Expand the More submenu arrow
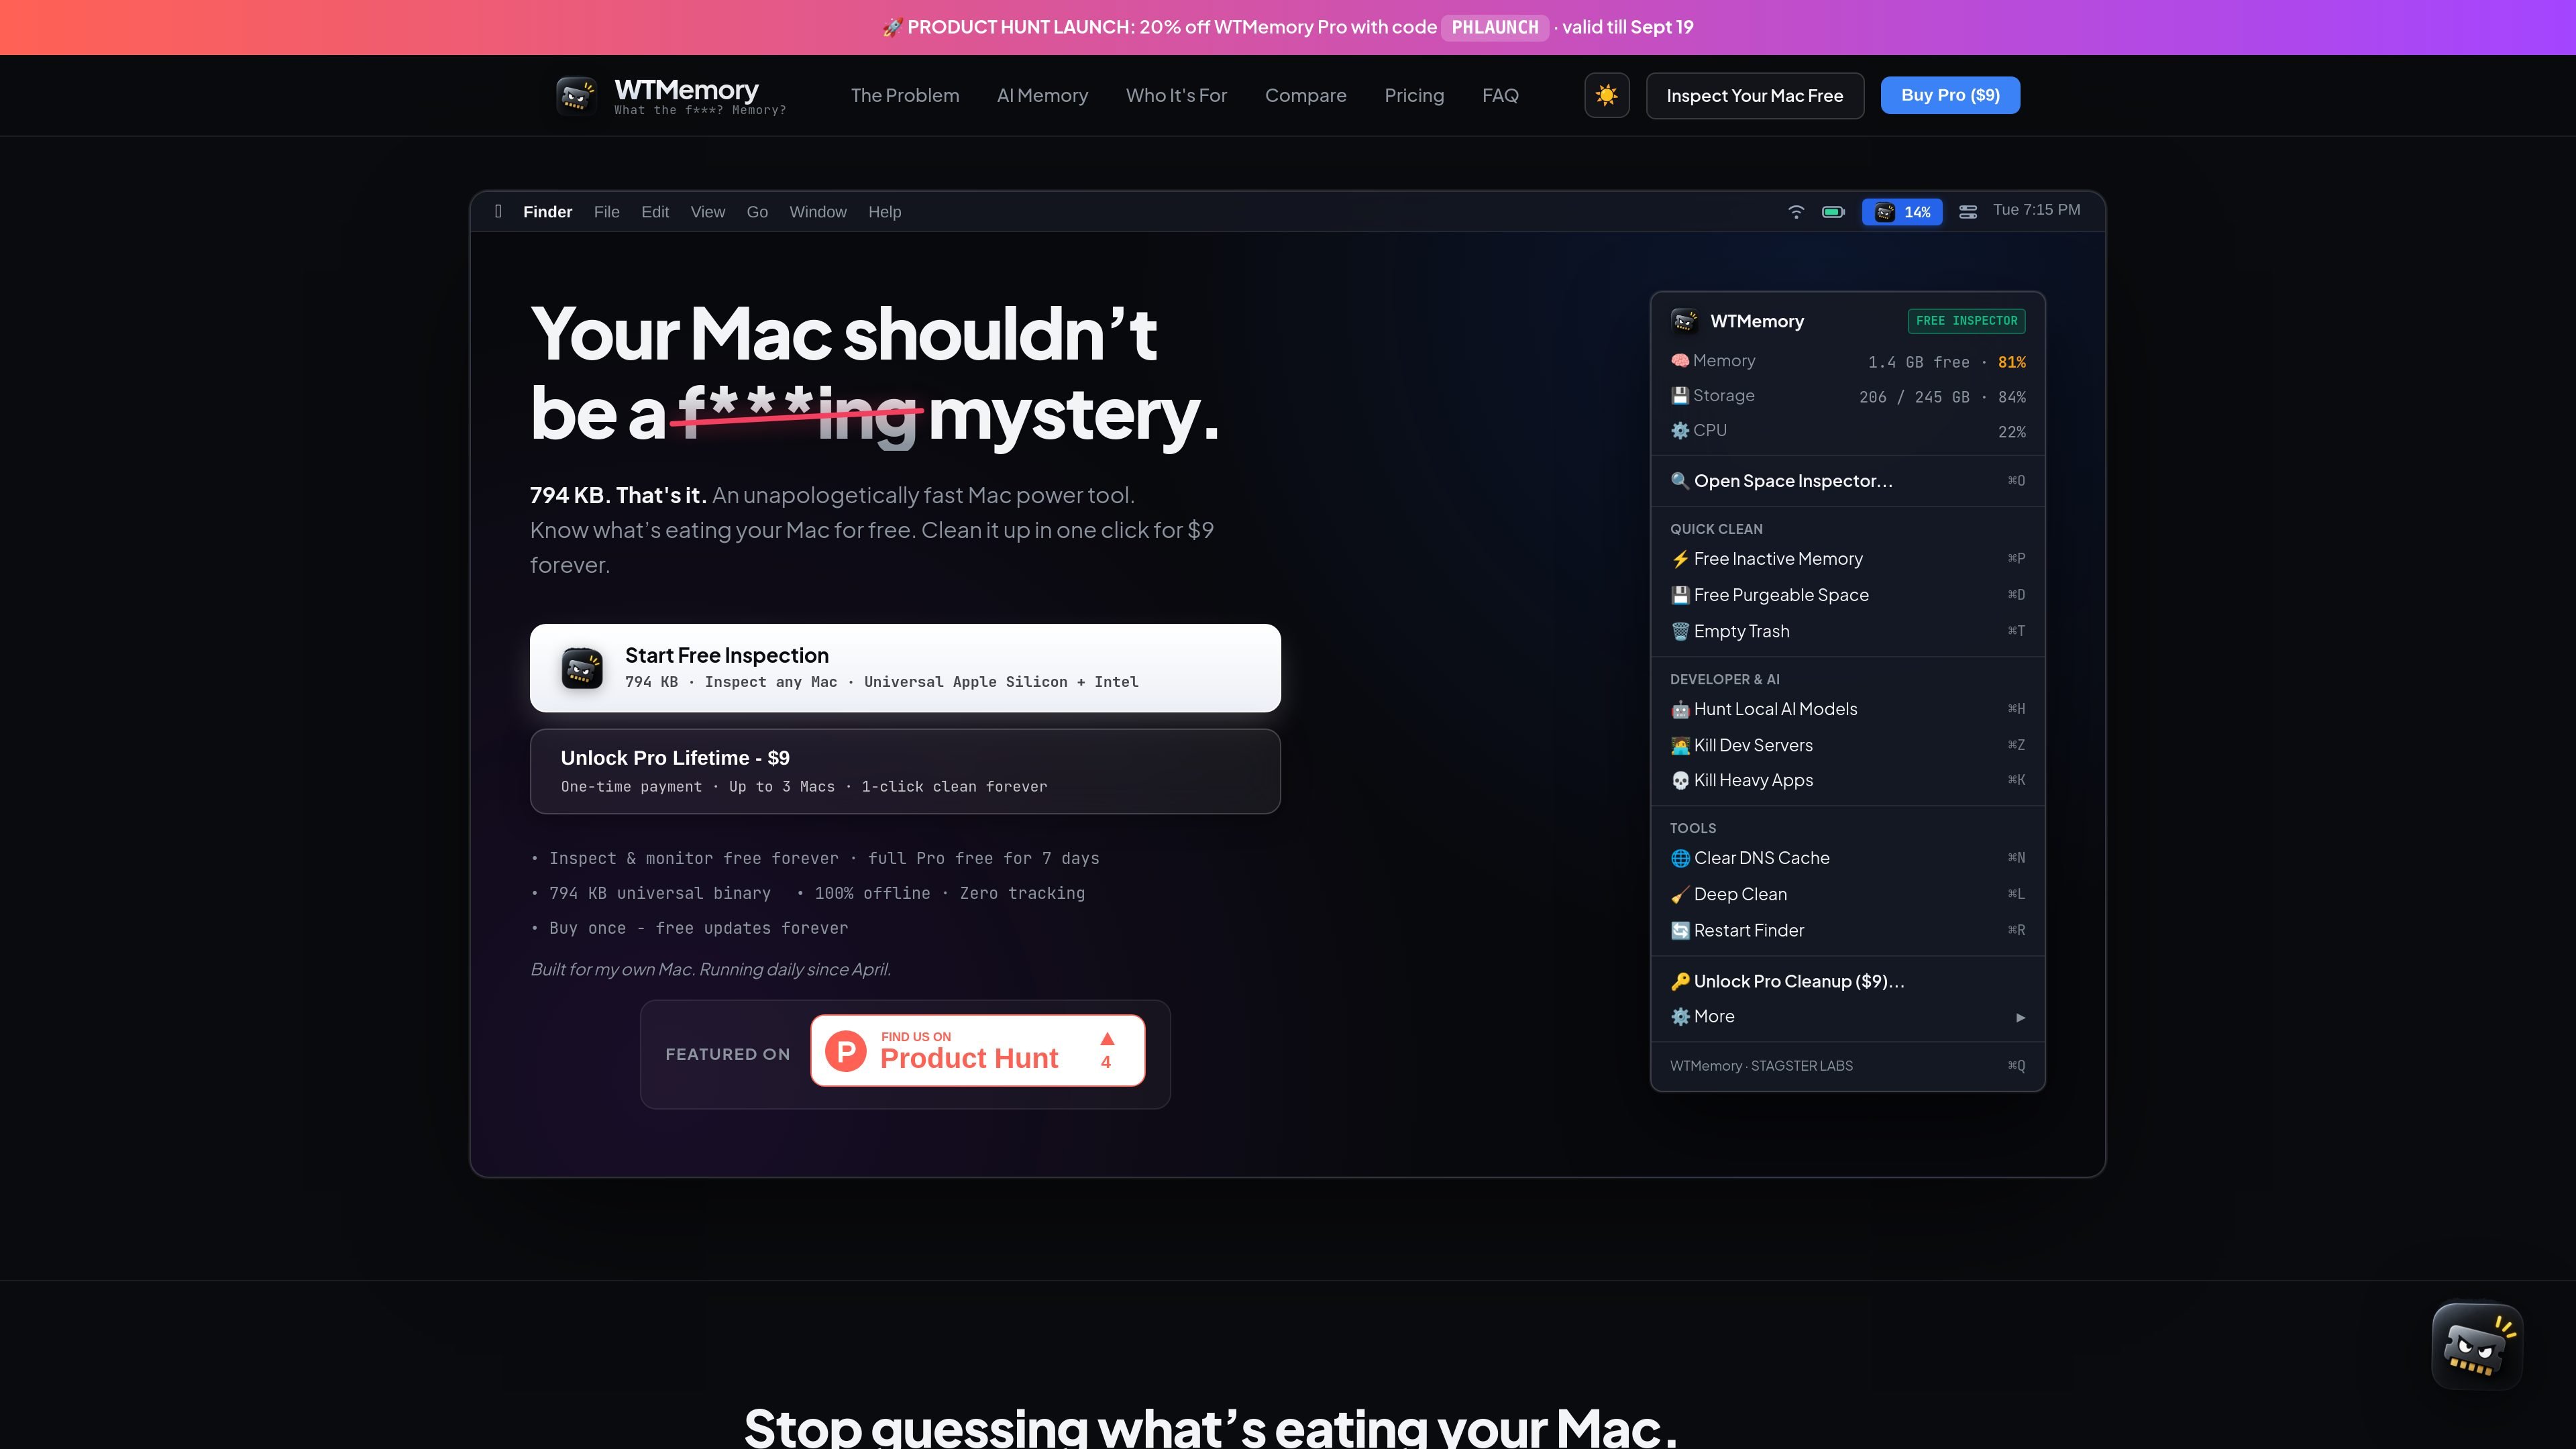2576x1449 pixels. (2020, 1017)
